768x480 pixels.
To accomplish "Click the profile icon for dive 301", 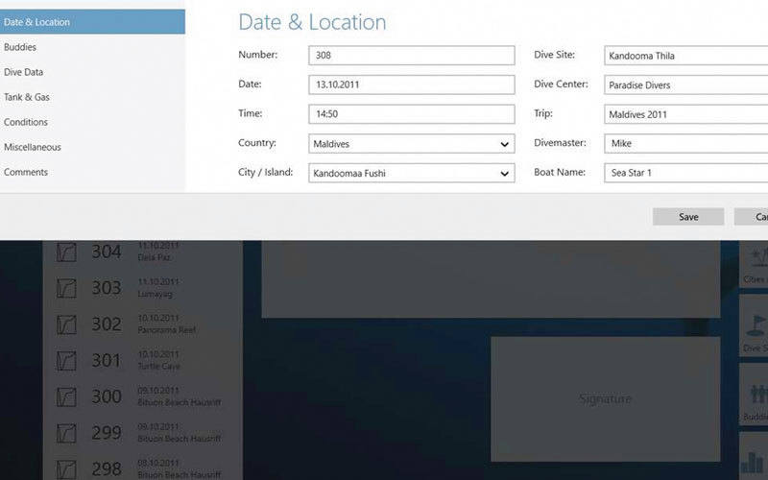I will pos(66,361).
